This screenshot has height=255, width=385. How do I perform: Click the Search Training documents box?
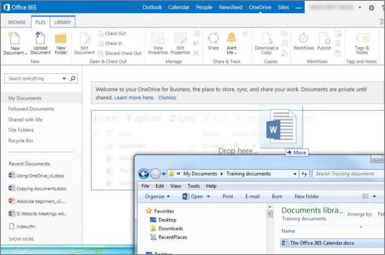(x=348, y=174)
